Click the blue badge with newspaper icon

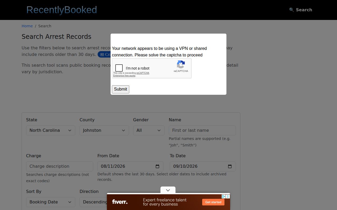coord(104,55)
